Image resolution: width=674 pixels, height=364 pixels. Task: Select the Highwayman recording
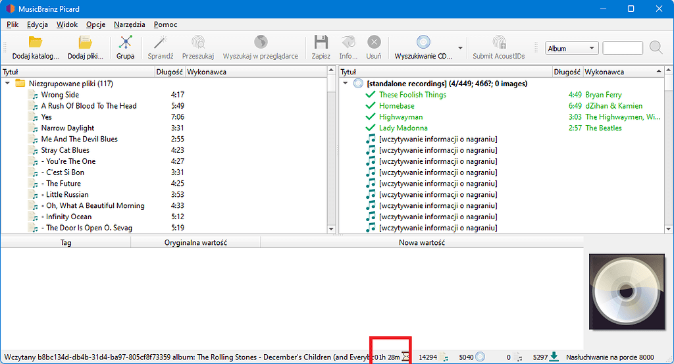[401, 117]
